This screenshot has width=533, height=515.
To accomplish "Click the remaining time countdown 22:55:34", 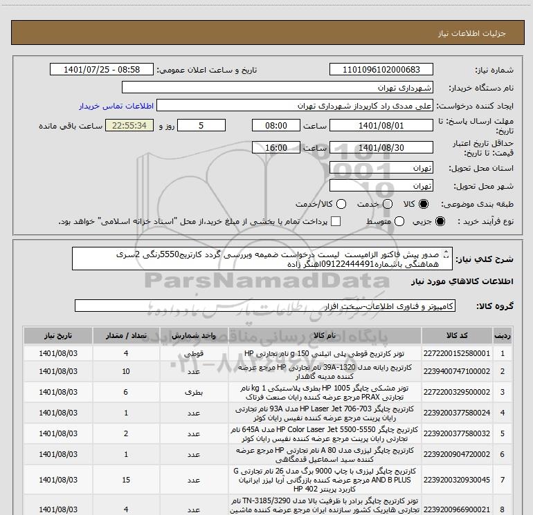I will point(129,125).
